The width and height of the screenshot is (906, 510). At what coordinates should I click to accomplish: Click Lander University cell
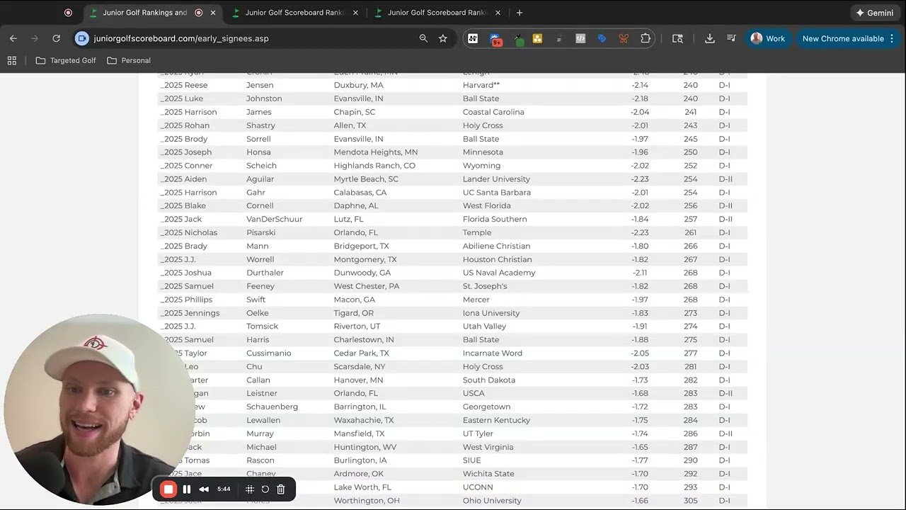pyautogui.click(x=496, y=179)
